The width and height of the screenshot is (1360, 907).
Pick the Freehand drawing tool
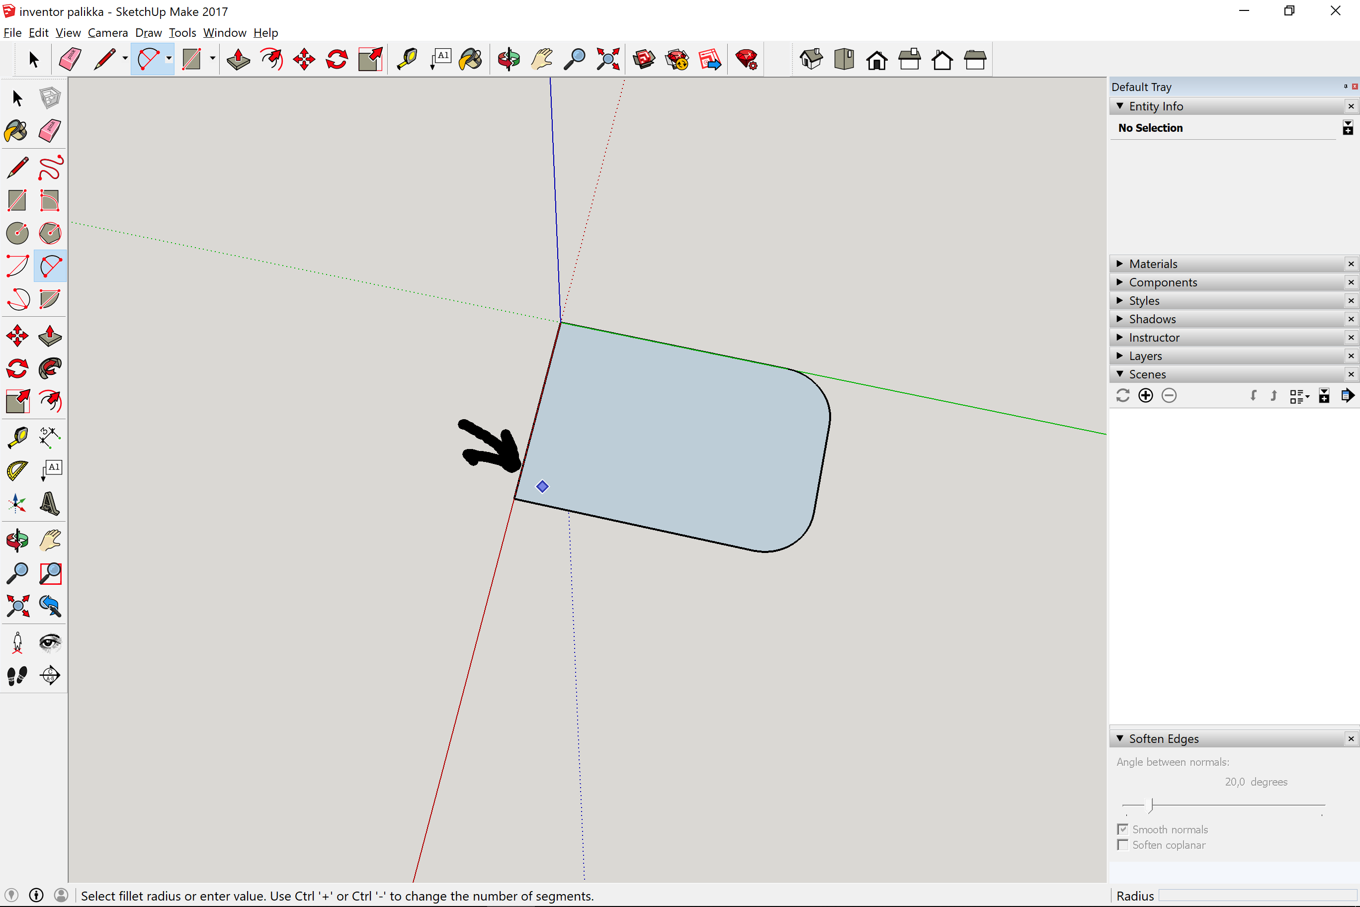(50, 168)
